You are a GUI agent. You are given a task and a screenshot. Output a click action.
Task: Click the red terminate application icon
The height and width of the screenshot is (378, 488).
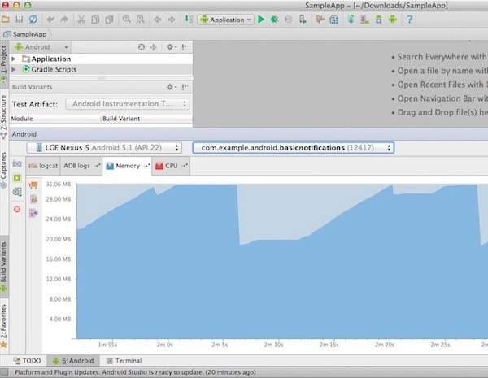coord(17,209)
